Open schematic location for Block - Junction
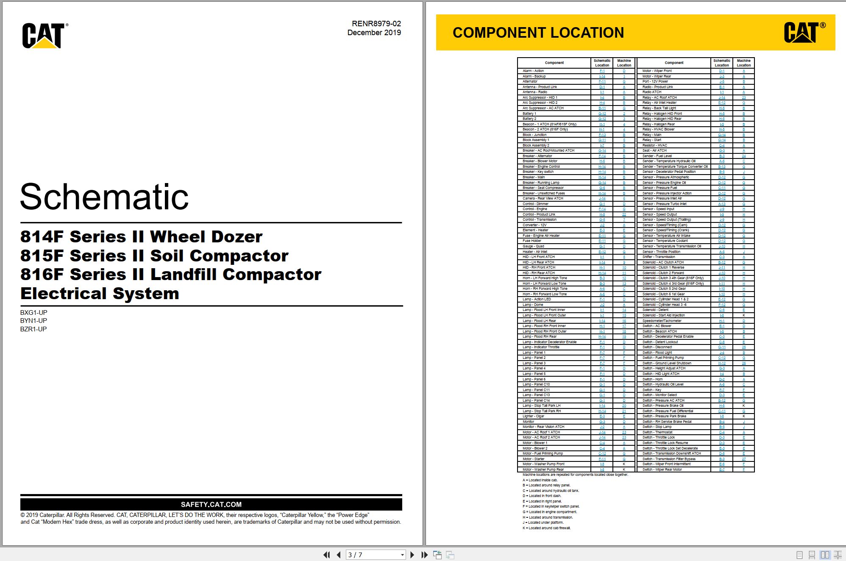Image resolution: width=846 pixels, height=561 pixels. [602, 135]
